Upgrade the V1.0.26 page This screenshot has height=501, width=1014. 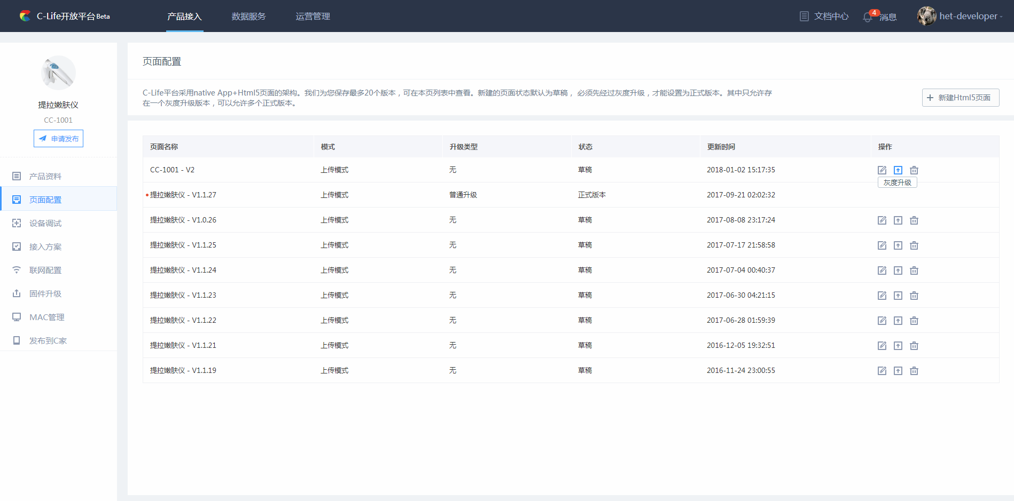coord(898,220)
